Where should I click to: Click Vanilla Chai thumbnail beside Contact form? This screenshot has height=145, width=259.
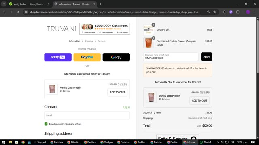pos(52,89)
